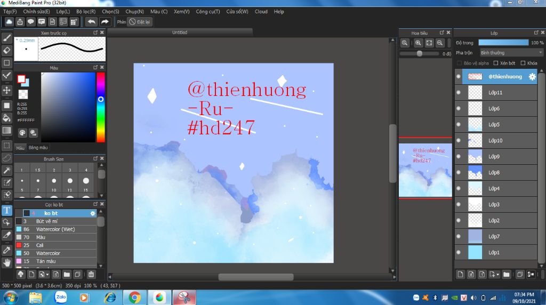Open Zalo from the taskbar

click(x=61, y=298)
